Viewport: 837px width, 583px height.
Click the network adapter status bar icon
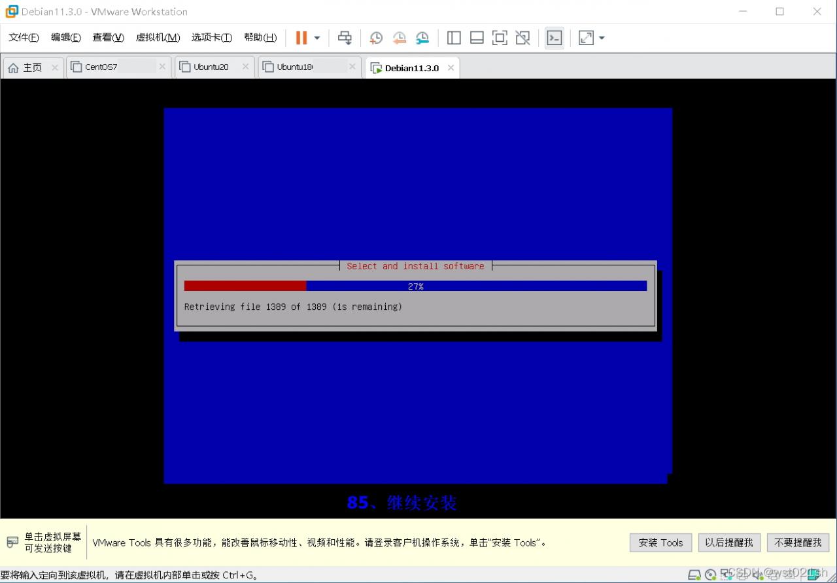click(x=726, y=575)
